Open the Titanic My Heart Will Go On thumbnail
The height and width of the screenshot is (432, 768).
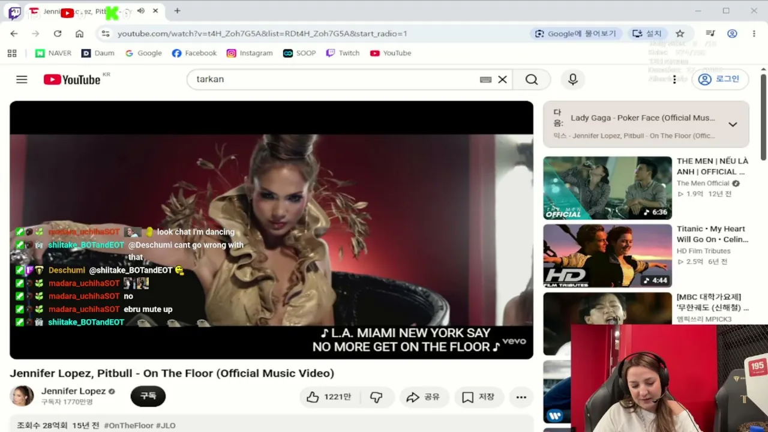coord(607,256)
